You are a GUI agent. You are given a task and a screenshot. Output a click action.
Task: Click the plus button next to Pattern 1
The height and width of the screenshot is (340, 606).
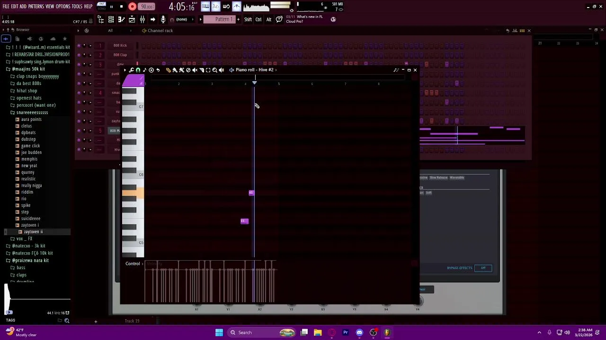pos(238,19)
